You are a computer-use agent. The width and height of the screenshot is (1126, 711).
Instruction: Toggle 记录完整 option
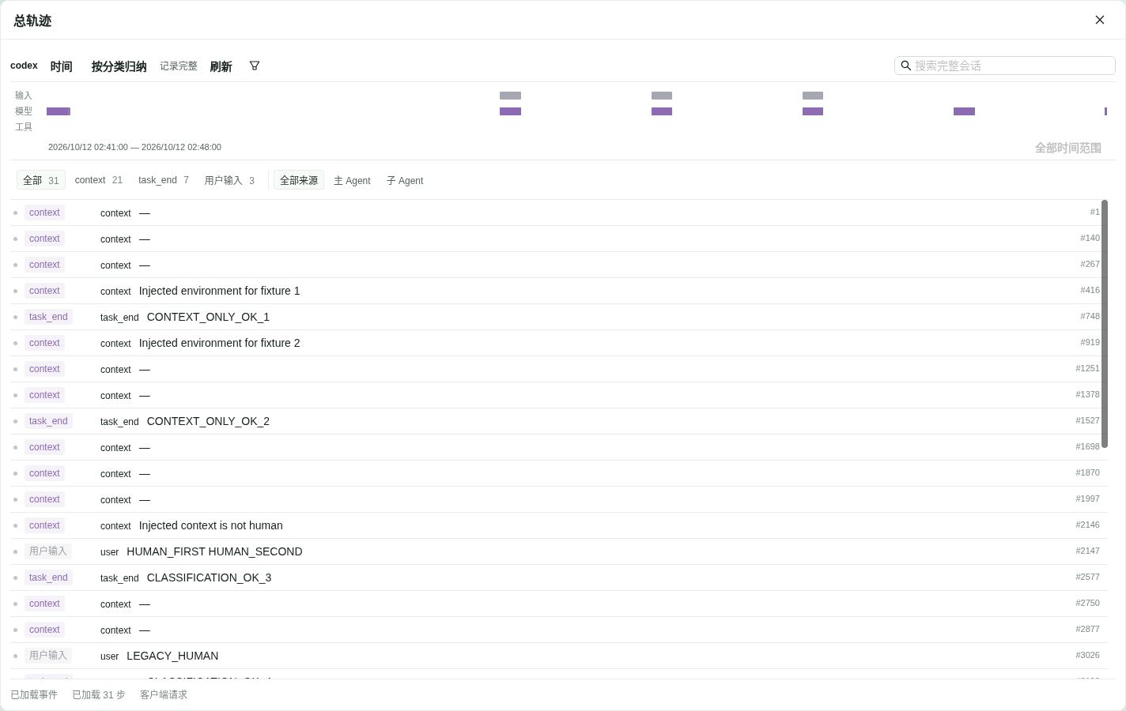179,66
